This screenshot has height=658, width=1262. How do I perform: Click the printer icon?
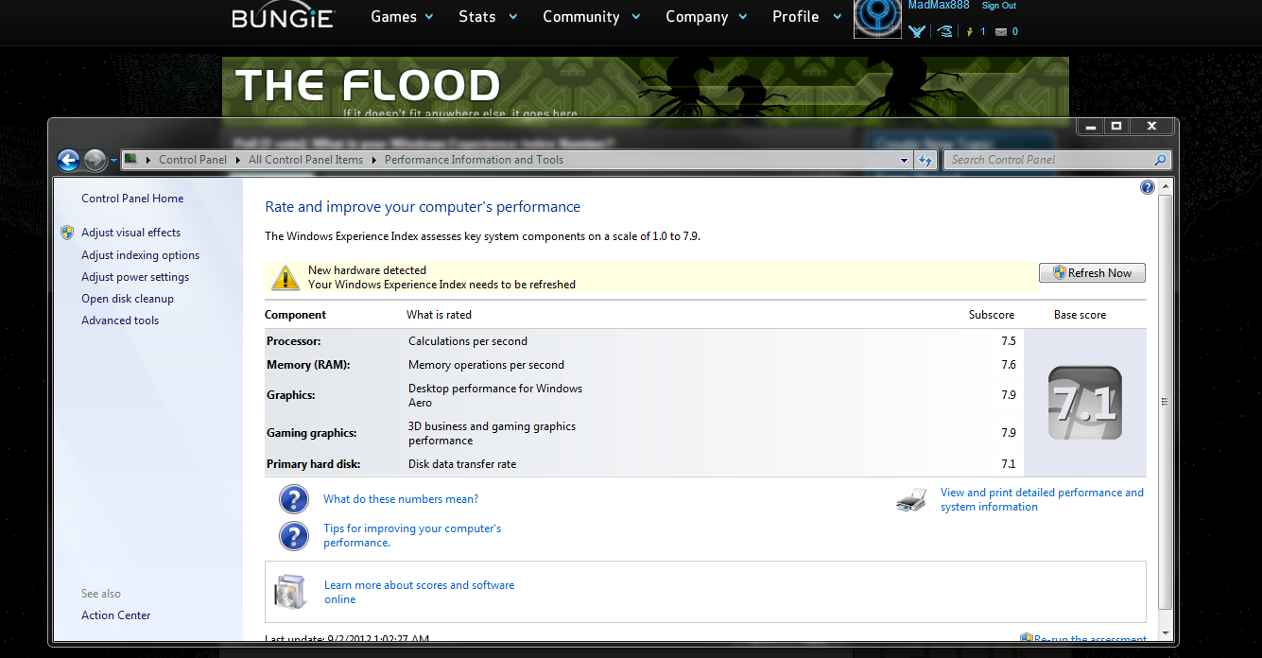tap(911, 500)
